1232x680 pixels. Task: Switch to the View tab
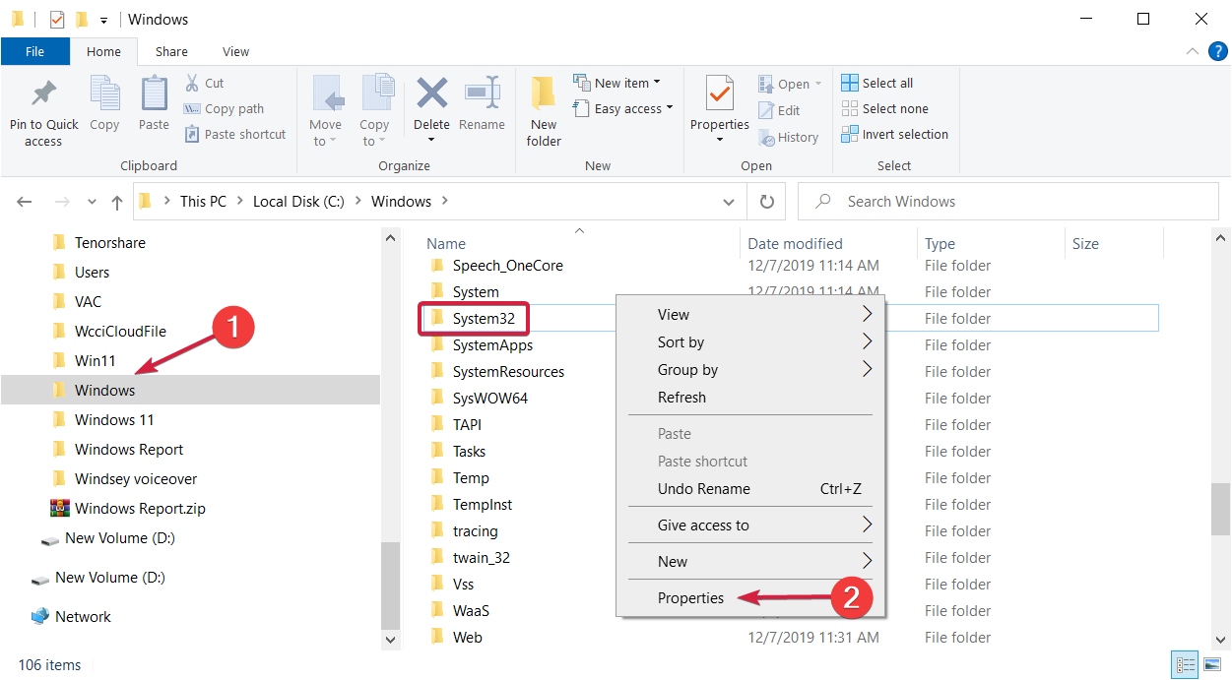point(236,51)
